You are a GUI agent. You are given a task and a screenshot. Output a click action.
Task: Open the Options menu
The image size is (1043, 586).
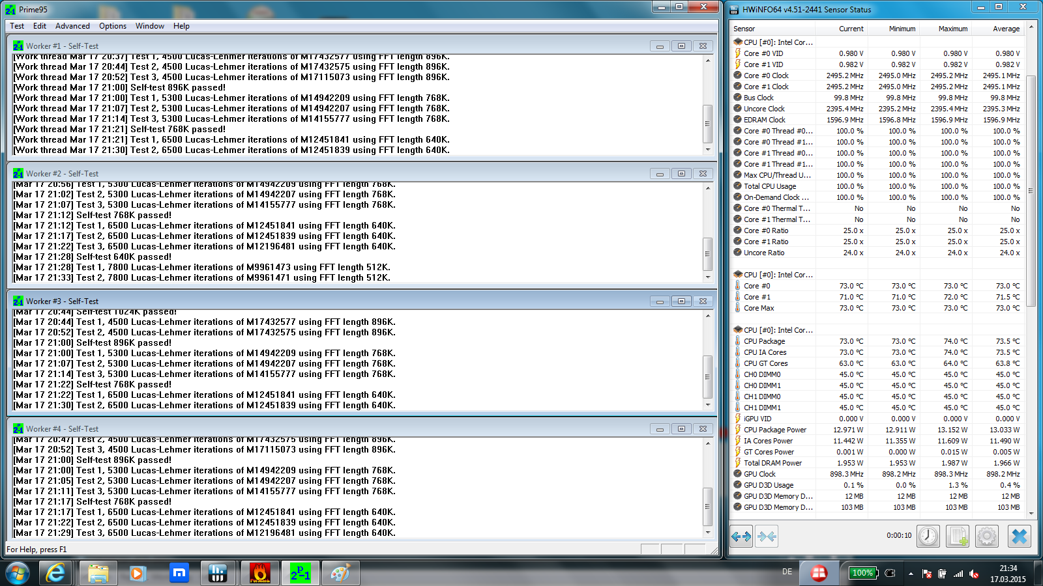(x=113, y=26)
